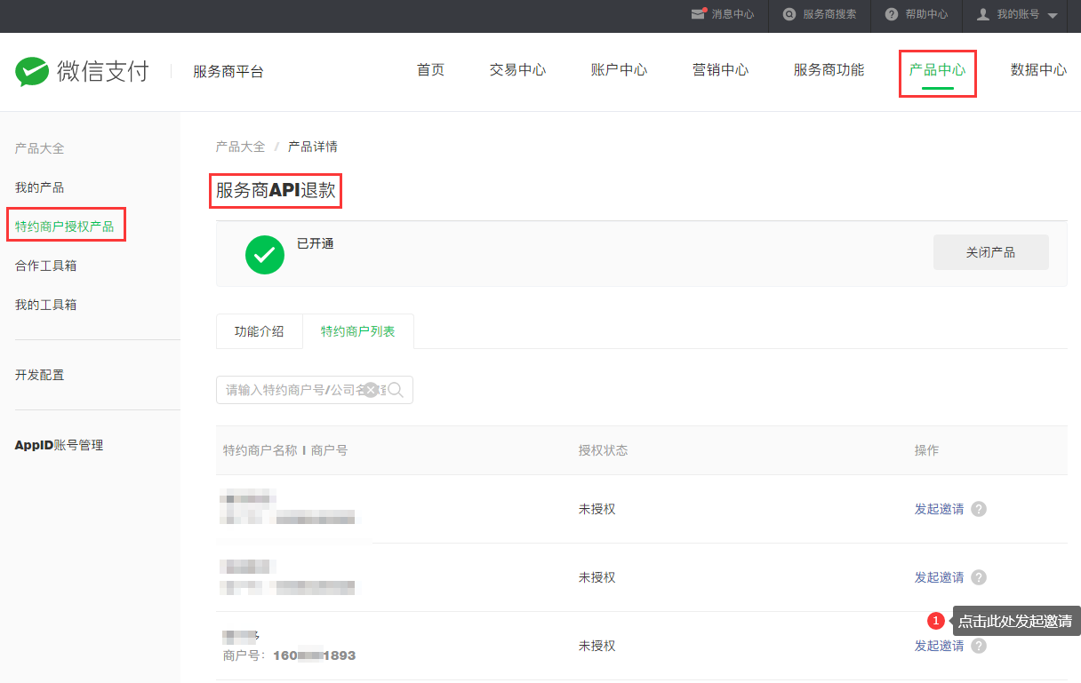This screenshot has height=683, width=1081.
Task: Click 未授权 status in first merchant row
Action: 597,509
